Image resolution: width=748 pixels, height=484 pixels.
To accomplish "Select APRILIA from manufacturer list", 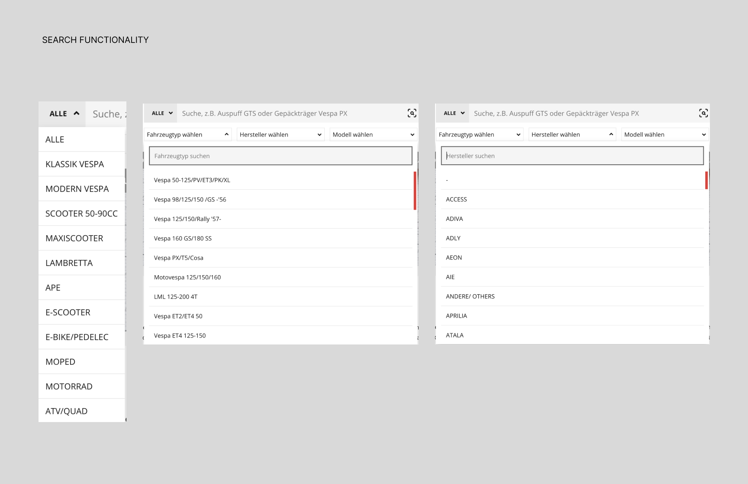I will coord(456,316).
